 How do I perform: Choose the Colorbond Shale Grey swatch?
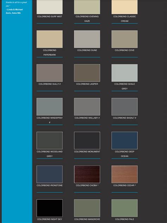[124, 73]
